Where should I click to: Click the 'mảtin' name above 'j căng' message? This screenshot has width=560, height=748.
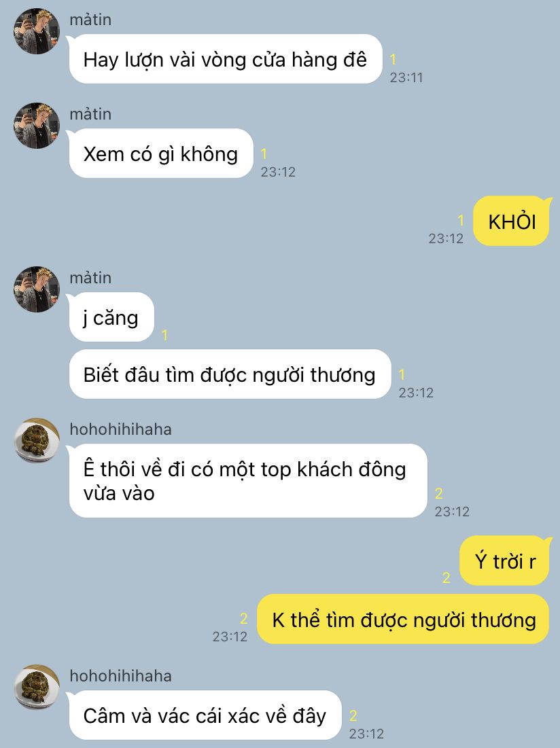click(90, 278)
